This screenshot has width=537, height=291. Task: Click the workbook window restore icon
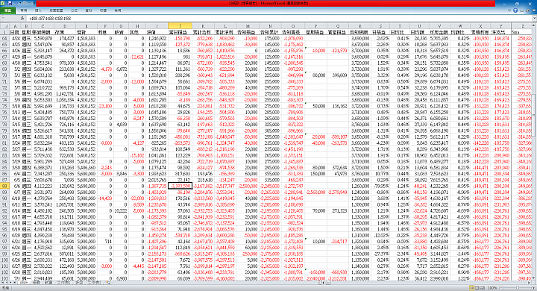[x=528, y=10]
